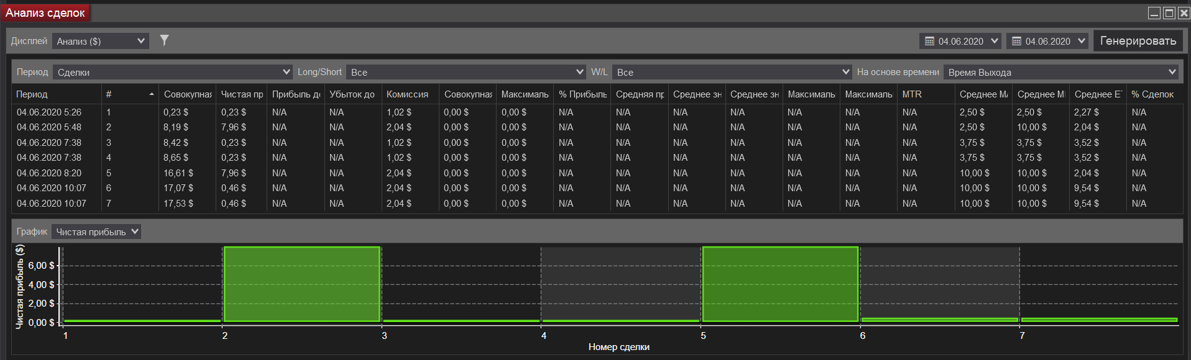1191x360 pixels.
Task: Click 2,27 $ in trade 1 row
Action: [1087, 112]
